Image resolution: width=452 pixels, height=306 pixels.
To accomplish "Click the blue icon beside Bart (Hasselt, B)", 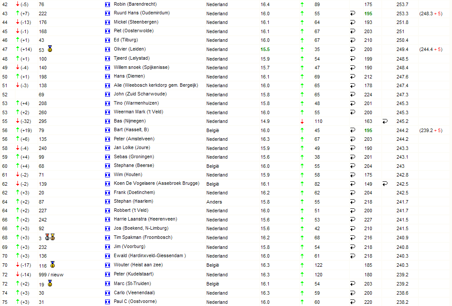I will [107, 130].
